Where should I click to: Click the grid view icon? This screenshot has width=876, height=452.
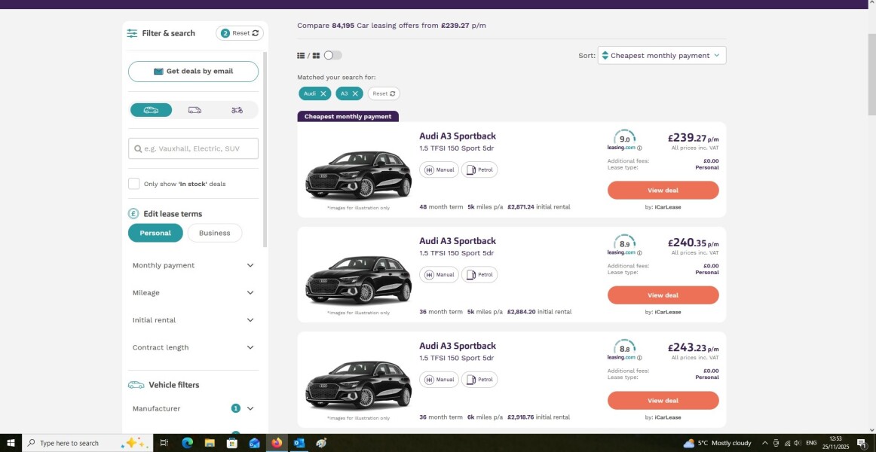(316, 56)
